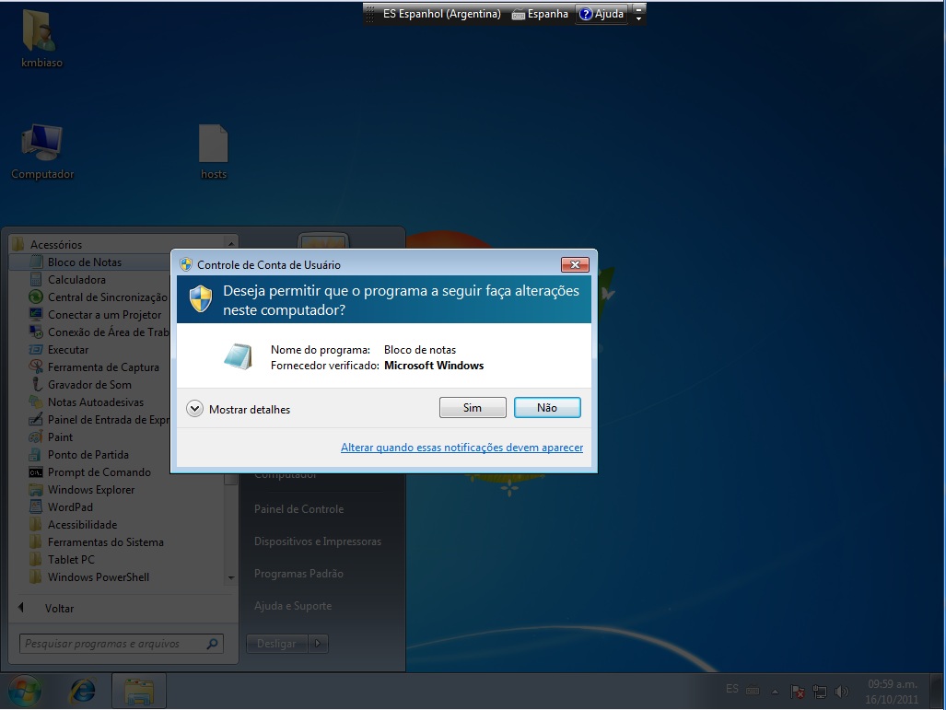
Task: Click the Desligar button
Action: (x=276, y=644)
